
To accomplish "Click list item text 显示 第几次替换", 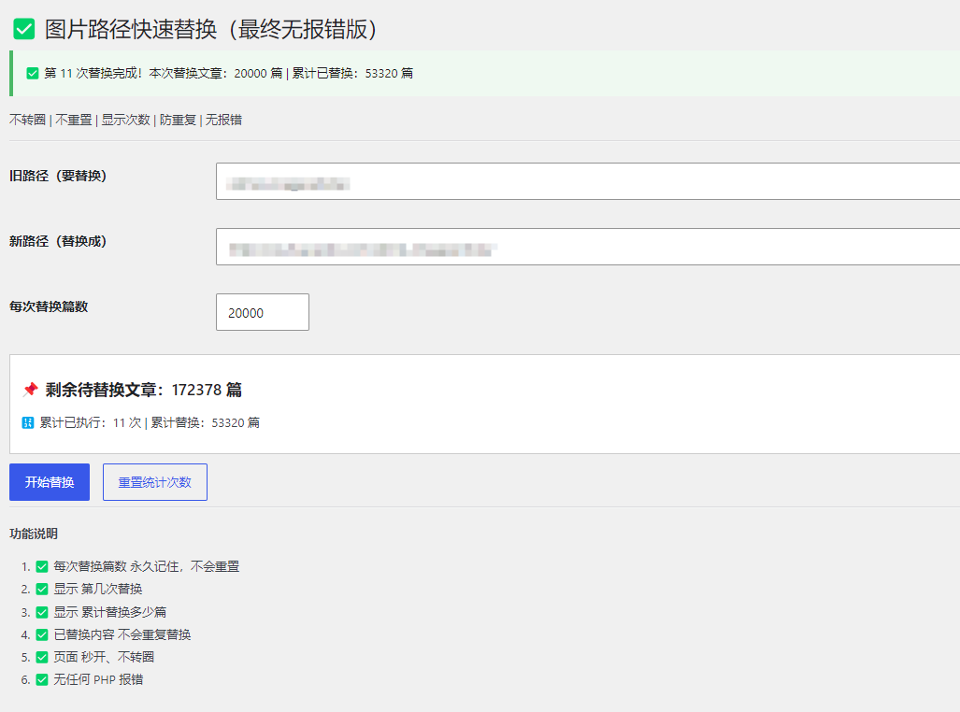I will coord(98,589).
